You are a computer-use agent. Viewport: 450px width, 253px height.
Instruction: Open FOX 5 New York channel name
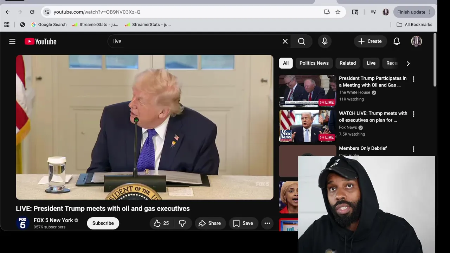53,220
